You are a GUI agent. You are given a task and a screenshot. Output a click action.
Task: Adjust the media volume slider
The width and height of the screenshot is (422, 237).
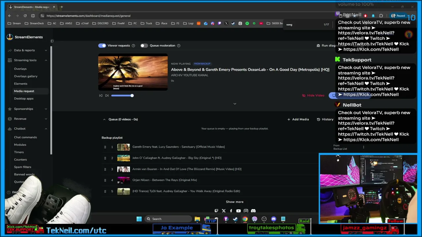122,95
